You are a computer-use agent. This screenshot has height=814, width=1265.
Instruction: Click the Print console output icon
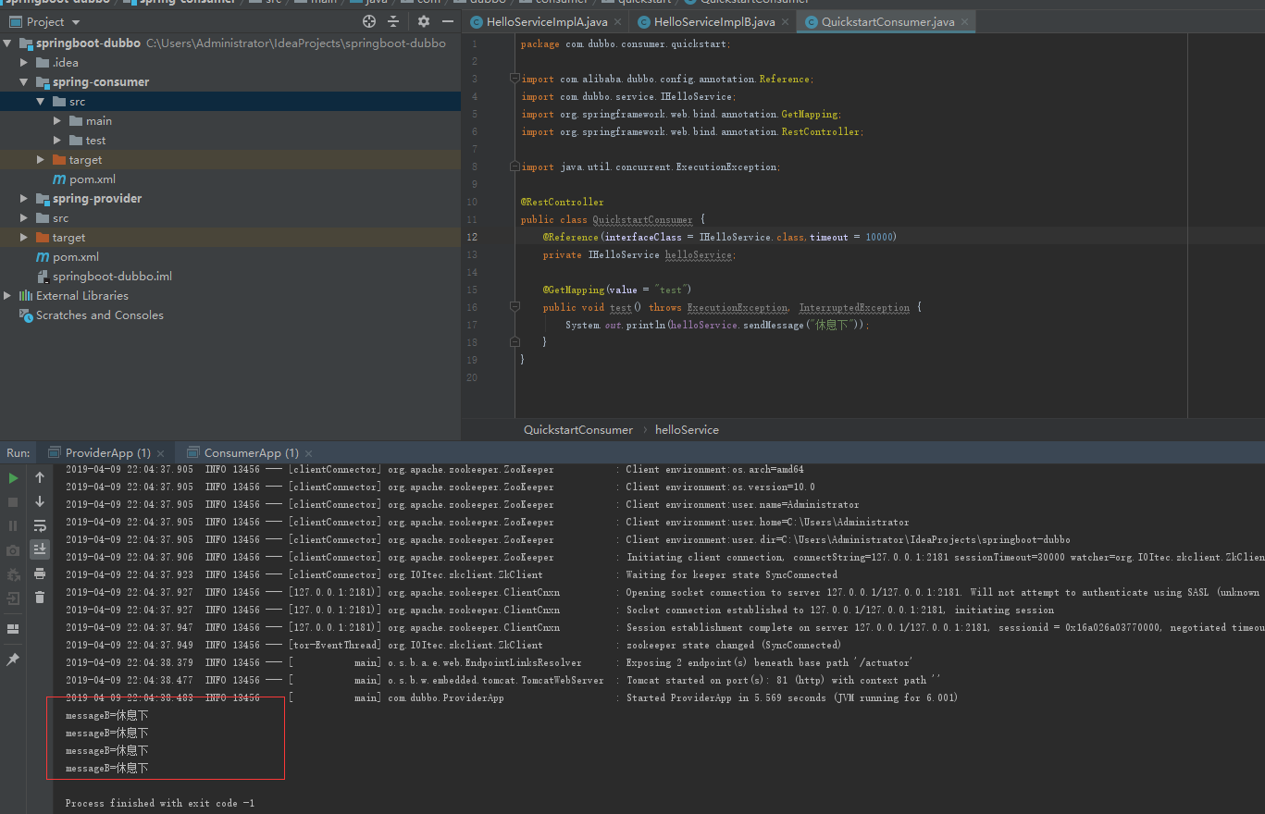pyautogui.click(x=40, y=573)
